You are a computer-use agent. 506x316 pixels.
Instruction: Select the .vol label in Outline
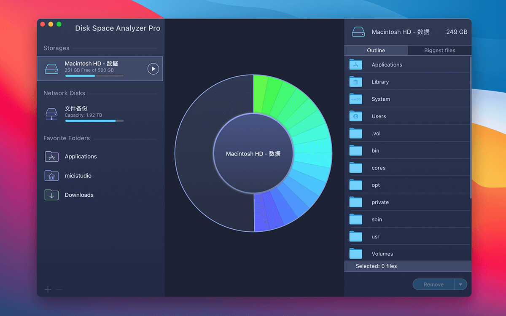tap(376, 134)
